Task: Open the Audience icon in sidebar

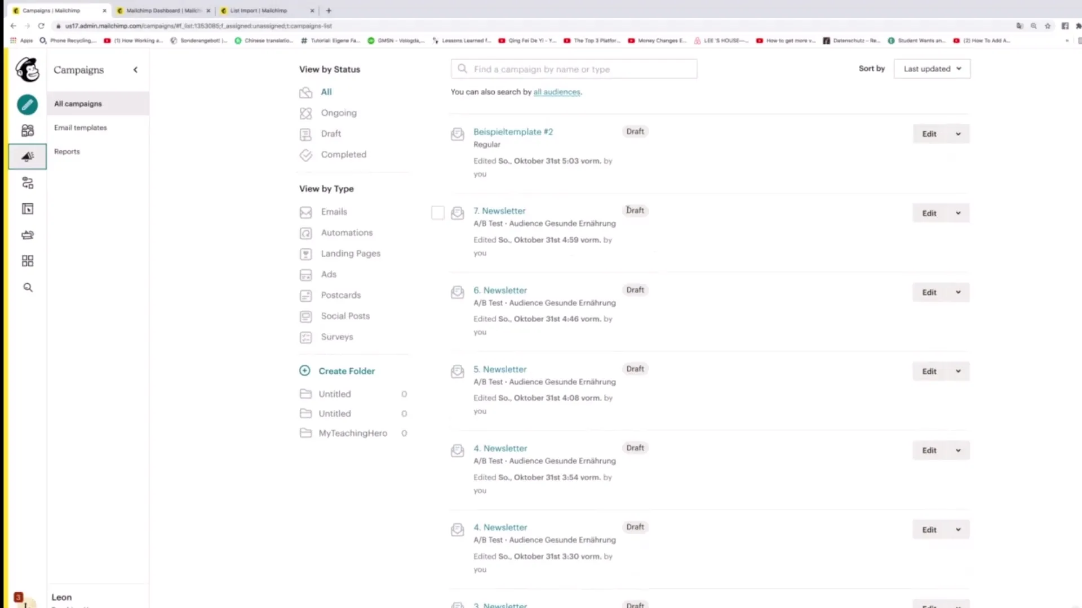Action: 27,131
